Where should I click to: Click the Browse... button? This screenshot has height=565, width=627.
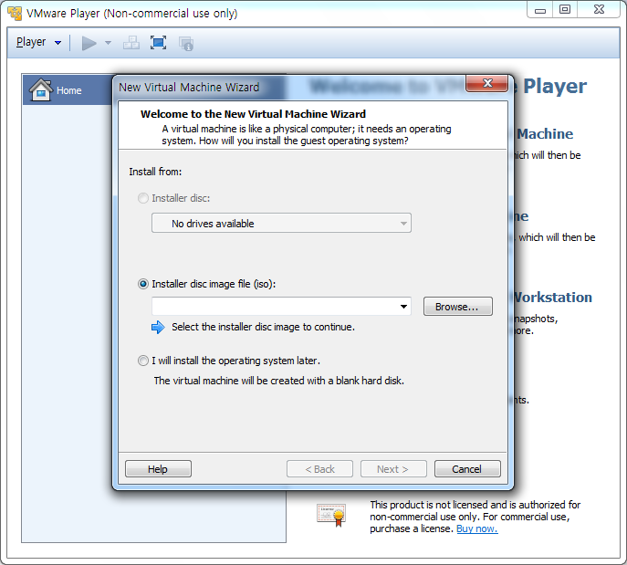(458, 307)
